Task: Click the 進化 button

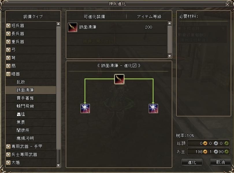Action: (x=192, y=162)
